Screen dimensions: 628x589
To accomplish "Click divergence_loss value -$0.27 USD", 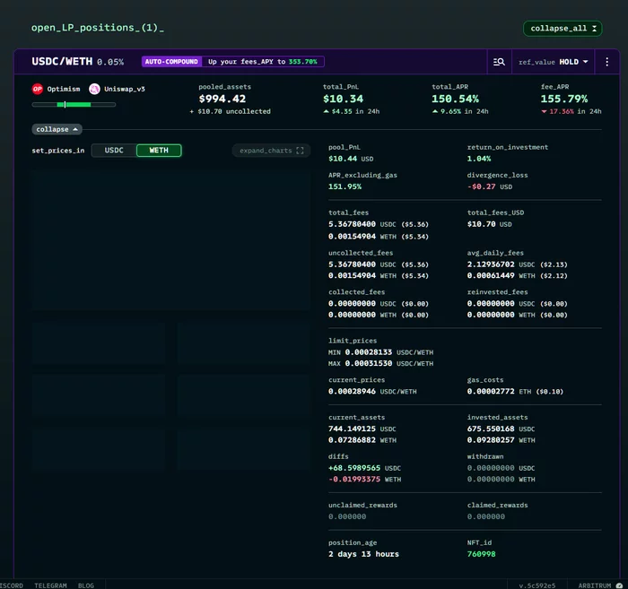I will pyautogui.click(x=490, y=186).
